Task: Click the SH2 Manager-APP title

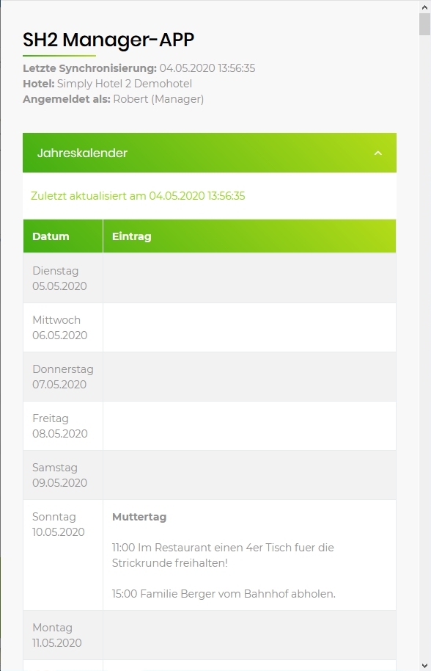Action: (108, 40)
